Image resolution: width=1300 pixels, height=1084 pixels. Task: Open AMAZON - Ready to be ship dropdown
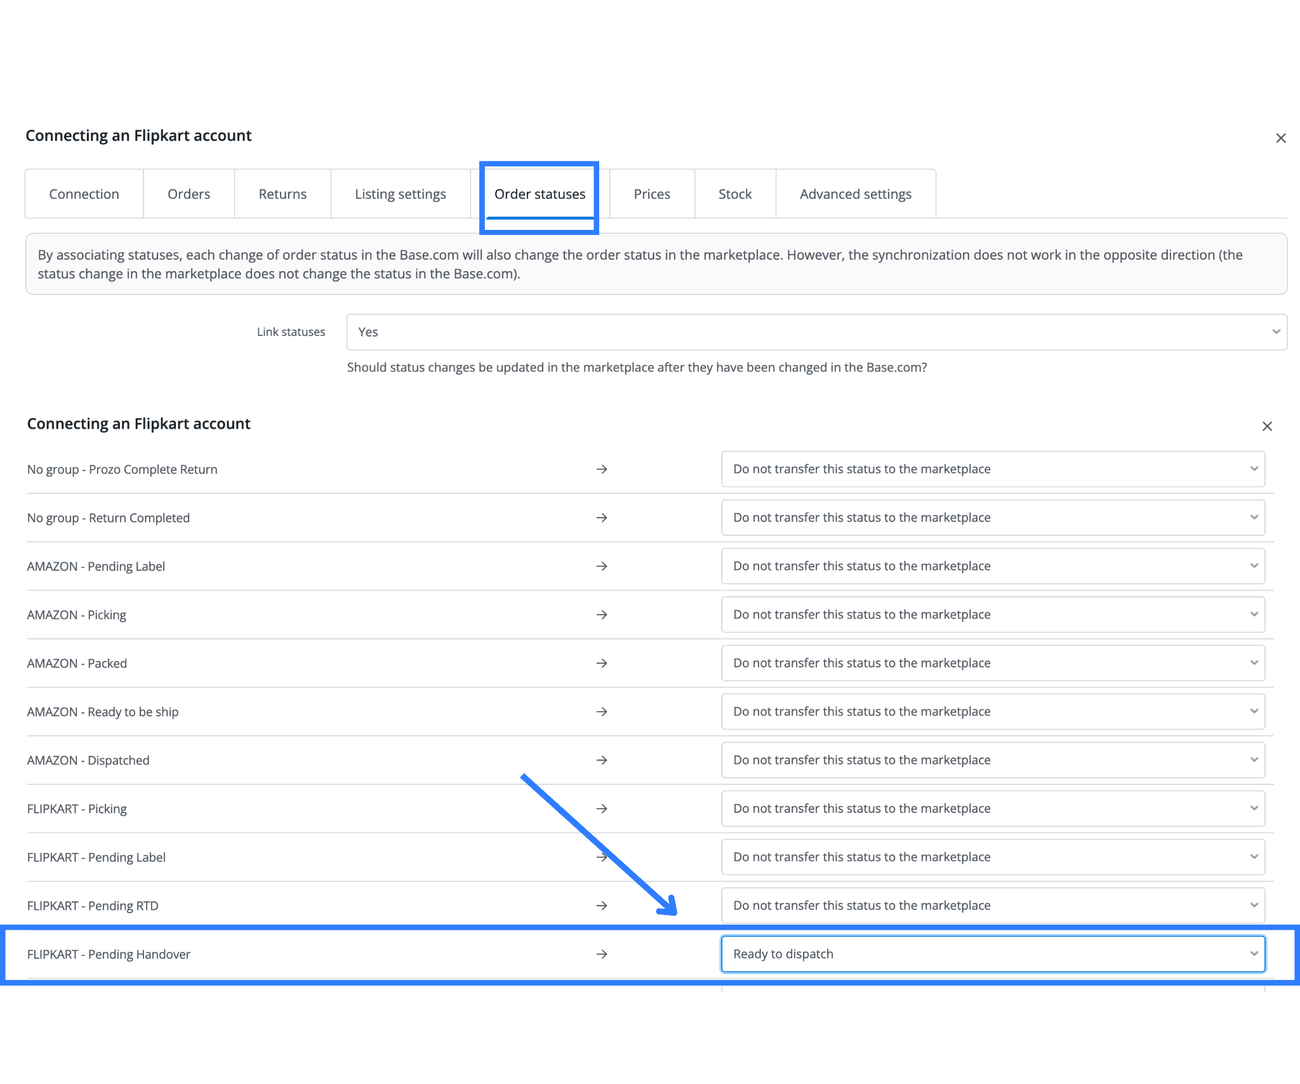coord(993,712)
